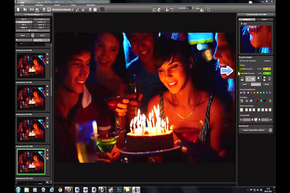Open dropdown next to Kratzer-/Sensorfehler entfernen
Viewport: 290px width, 193px height.
[x=270, y=130]
